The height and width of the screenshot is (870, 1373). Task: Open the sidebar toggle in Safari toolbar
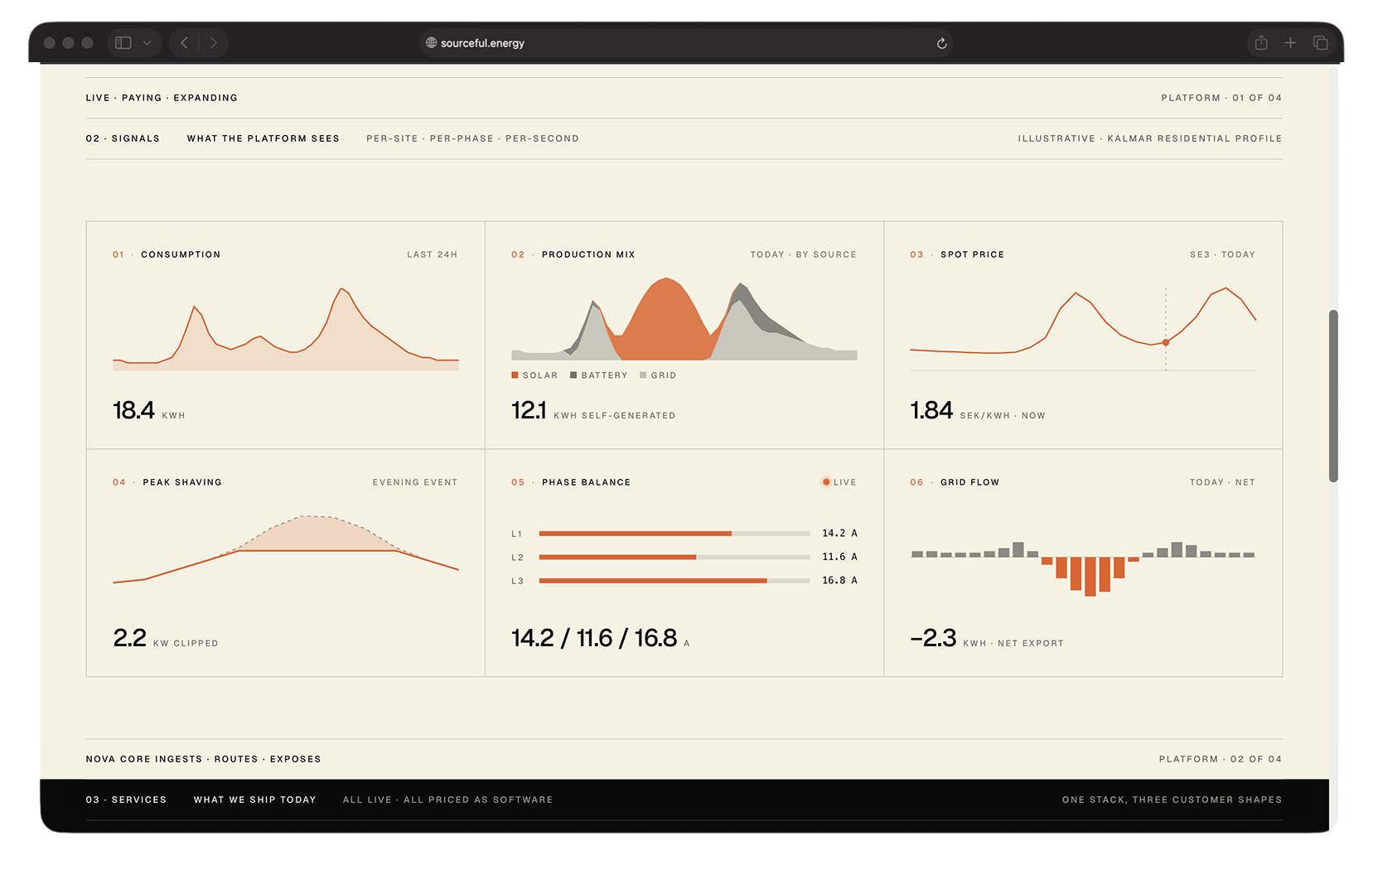pyautogui.click(x=124, y=42)
